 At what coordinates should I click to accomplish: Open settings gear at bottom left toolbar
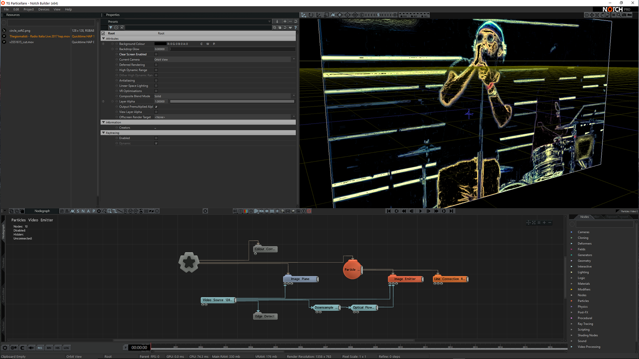tap(5, 348)
